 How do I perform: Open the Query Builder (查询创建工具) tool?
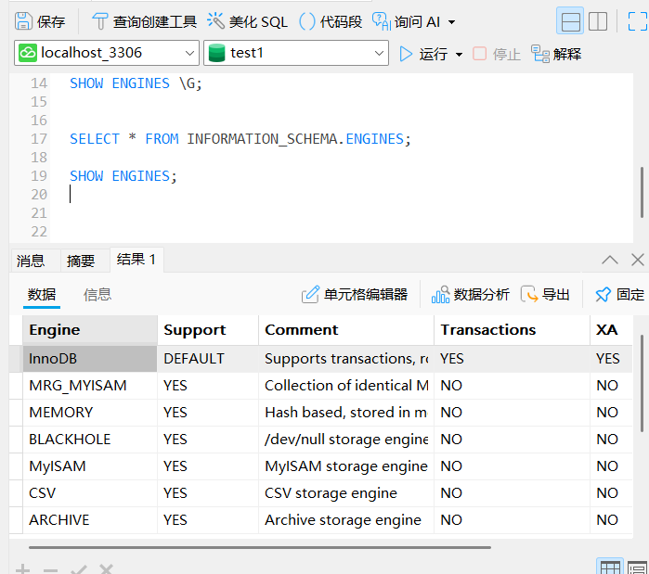click(x=144, y=21)
